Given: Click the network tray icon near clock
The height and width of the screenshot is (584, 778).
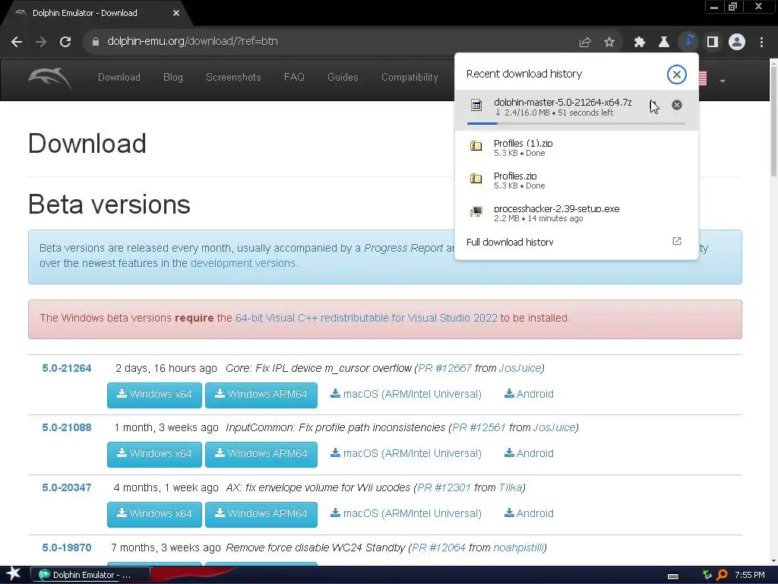Looking at the screenshot, I should point(707,575).
